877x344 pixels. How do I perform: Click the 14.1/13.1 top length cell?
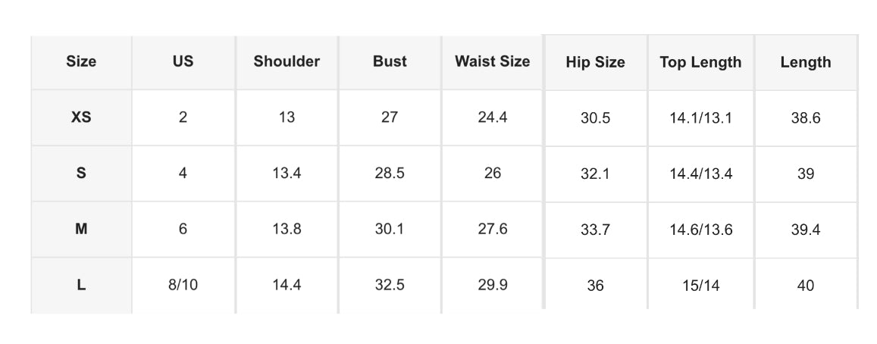(x=700, y=118)
